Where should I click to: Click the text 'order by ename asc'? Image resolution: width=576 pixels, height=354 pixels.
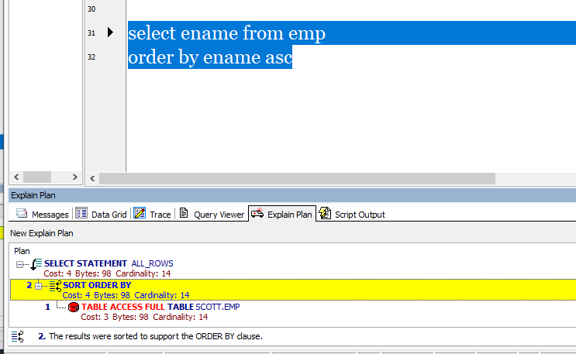pos(210,57)
